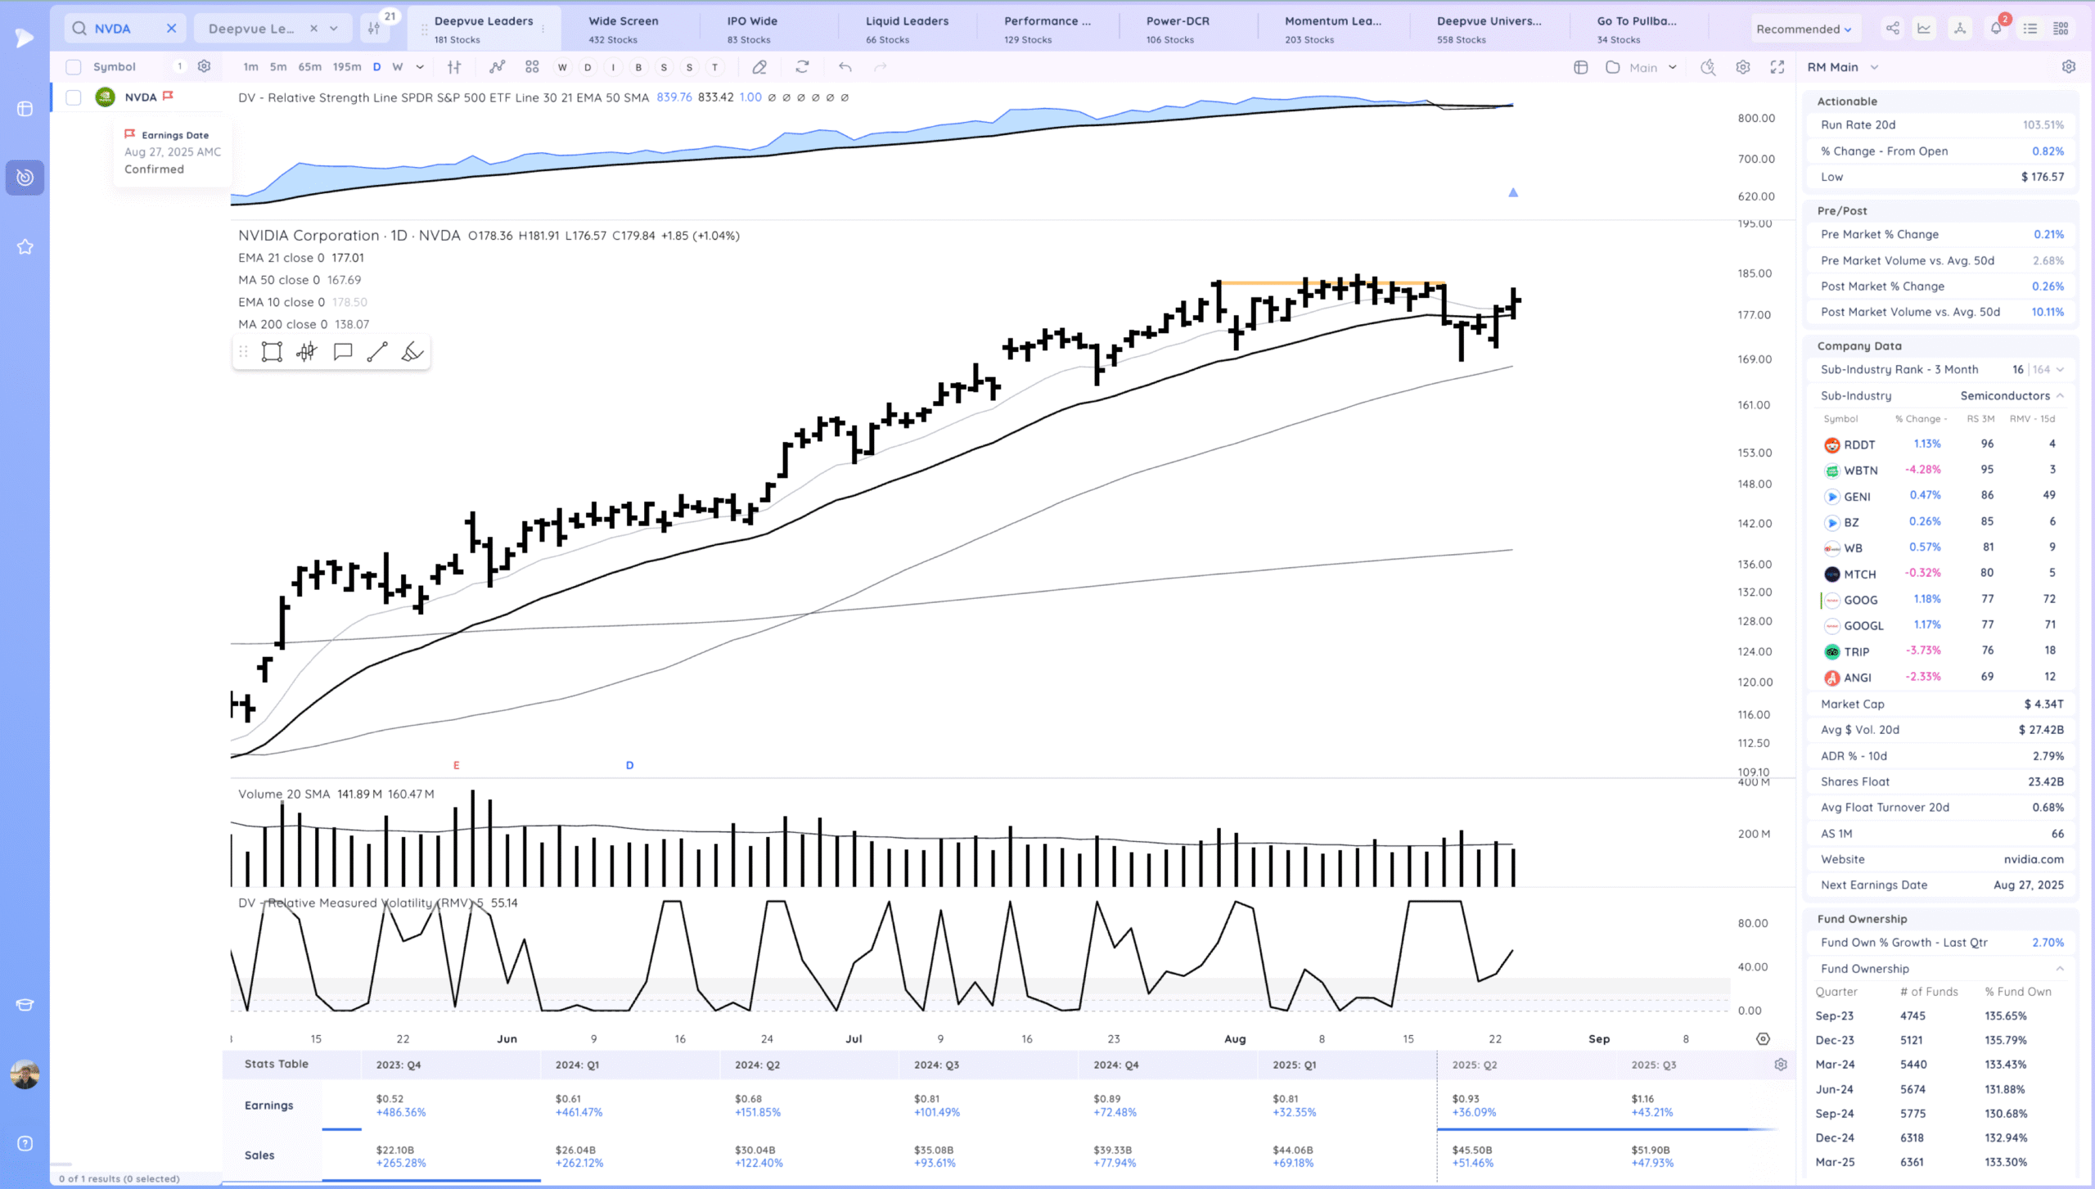Open the Deepvue logo home icon
2095x1189 pixels.
click(x=25, y=38)
